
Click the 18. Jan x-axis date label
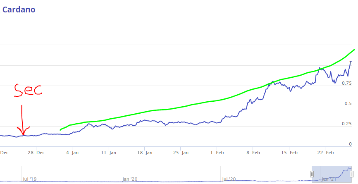click(x=145, y=153)
